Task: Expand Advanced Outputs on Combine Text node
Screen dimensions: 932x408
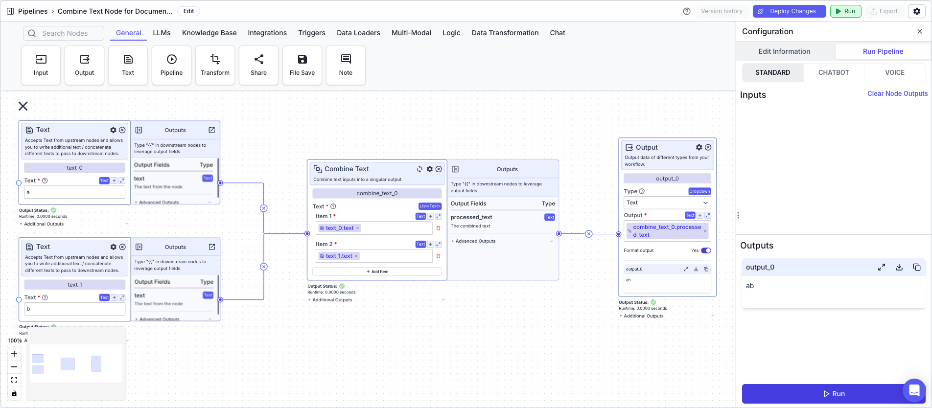Action: pyautogui.click(x=502, y=241)
